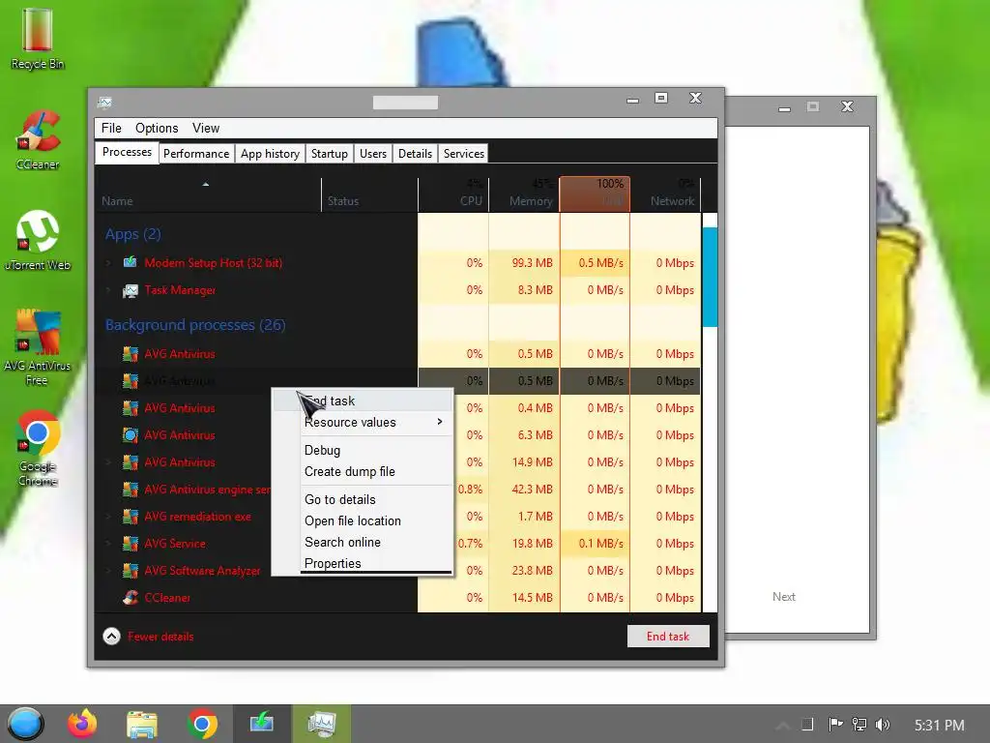Image resolution: width=990 pixels, height=743 pixels.
Task: Click Fewer details link text
Action: tap(161, 637)
